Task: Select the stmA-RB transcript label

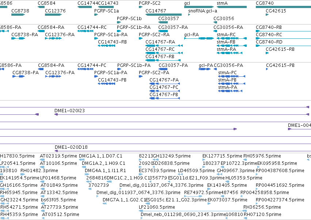Action: point(226,42)
